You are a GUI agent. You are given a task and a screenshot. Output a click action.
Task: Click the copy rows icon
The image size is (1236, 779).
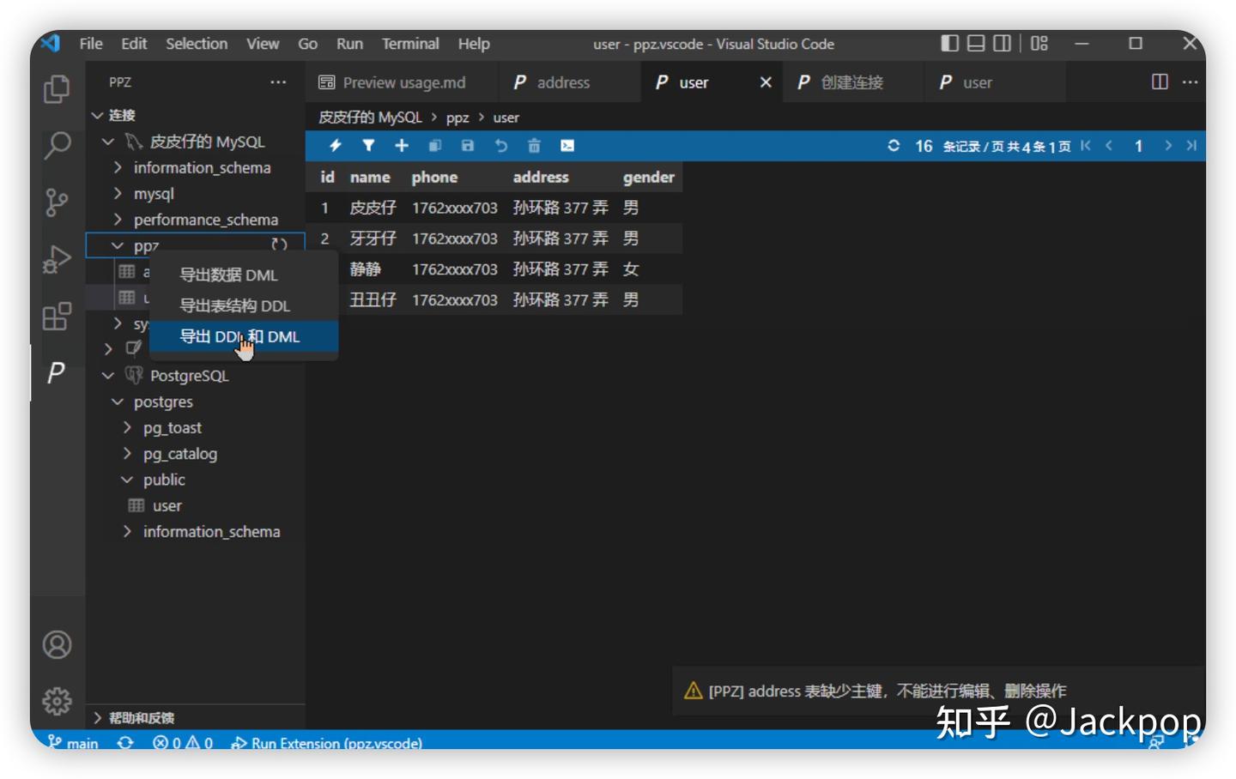click(434, 146)
